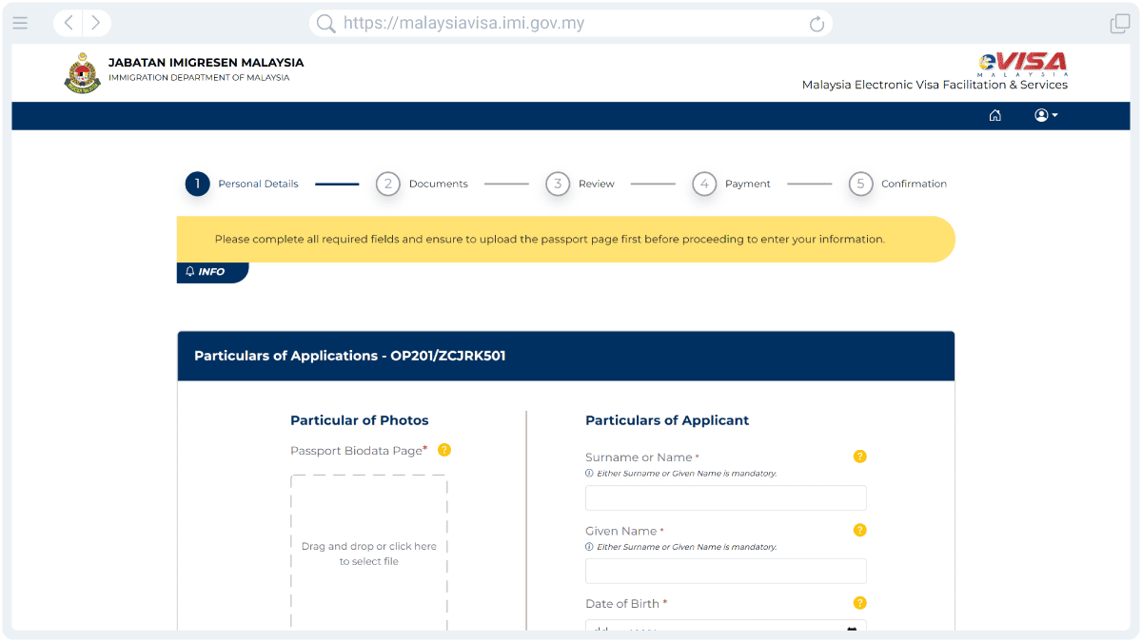Click the Surname or Name input field
Viewport: 1142px width, 642px height.
point(725,497)
